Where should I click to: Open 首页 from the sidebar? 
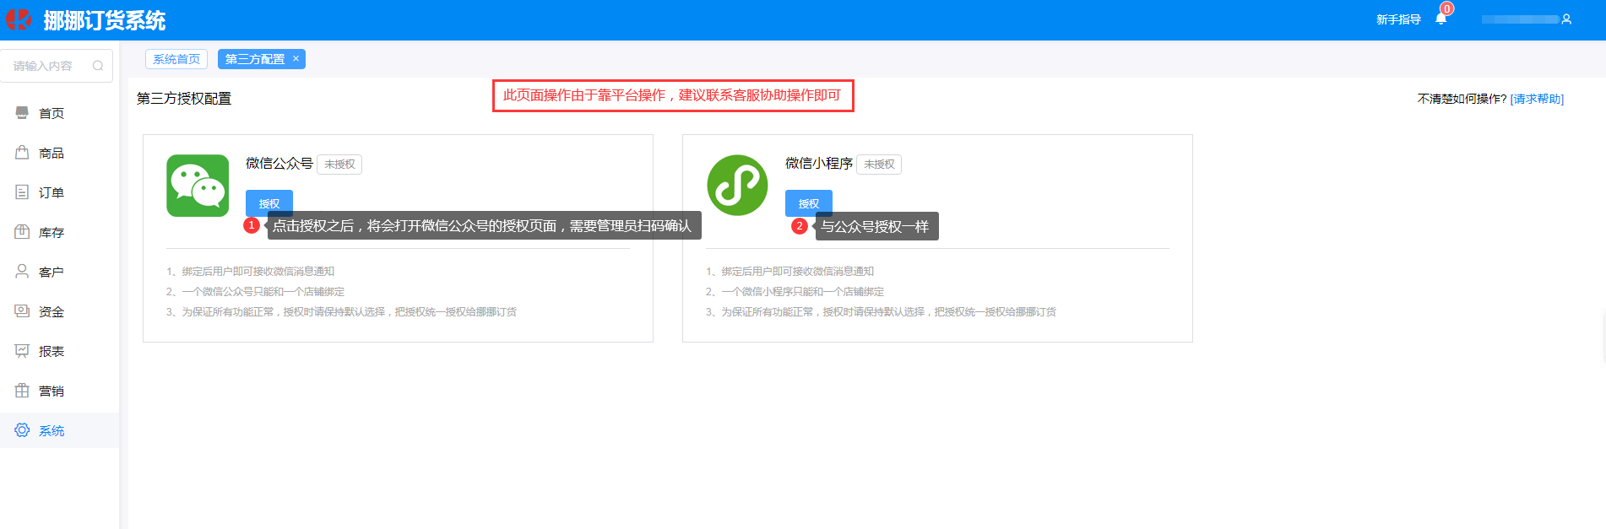pos(51,113)
